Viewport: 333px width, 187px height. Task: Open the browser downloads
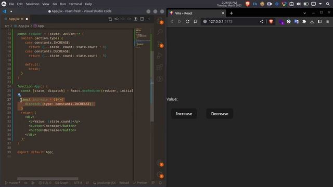(x=312, y=21)
